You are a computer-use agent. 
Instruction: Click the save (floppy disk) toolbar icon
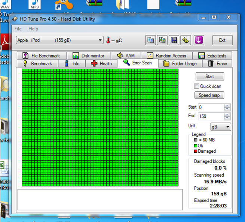174,40
